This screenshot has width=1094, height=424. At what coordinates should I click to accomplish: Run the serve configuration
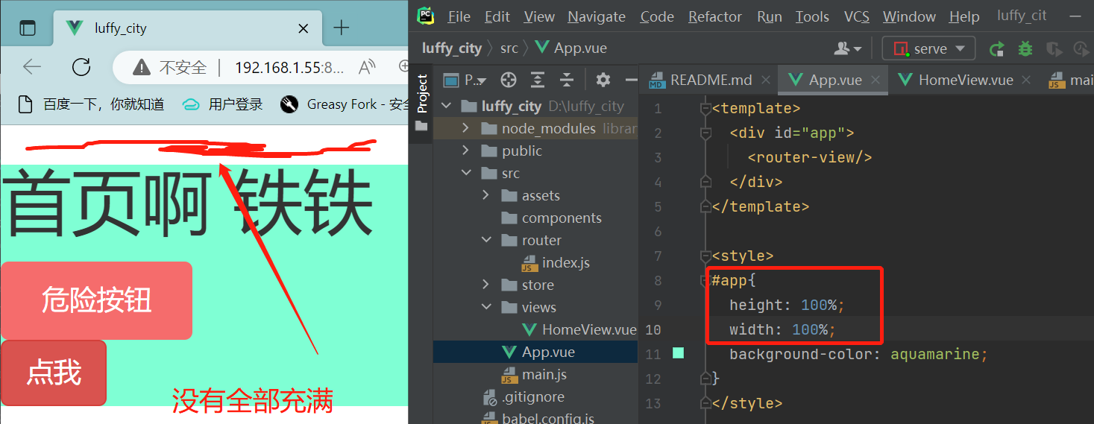(x=996, y=49)
